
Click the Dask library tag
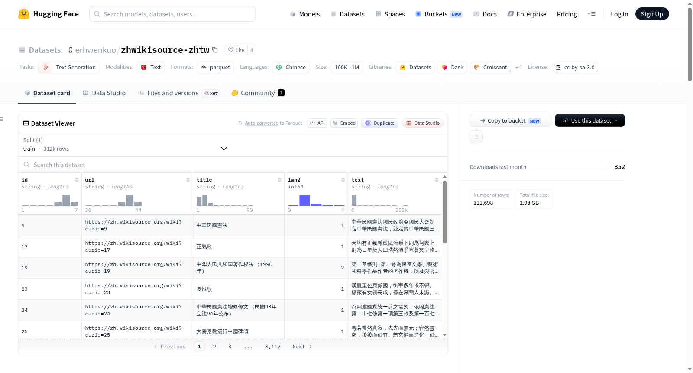point(452,67)
